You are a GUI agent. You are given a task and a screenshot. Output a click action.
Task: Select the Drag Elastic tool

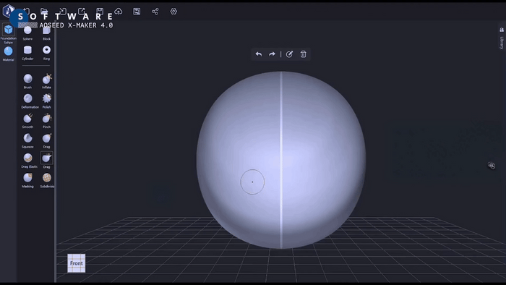[x=29, y=161]
